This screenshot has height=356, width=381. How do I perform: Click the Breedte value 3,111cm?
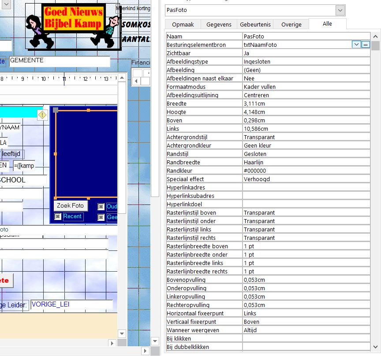coord(306,103)
